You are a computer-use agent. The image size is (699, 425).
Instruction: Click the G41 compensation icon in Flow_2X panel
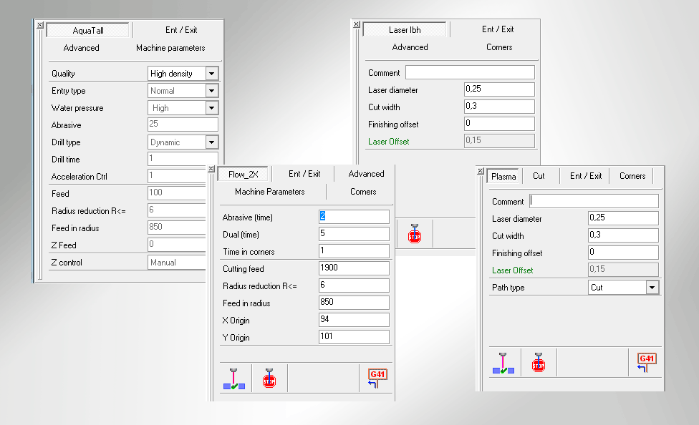point(377,378)
